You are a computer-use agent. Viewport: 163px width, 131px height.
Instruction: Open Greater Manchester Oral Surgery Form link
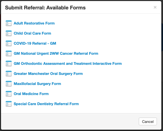tap(48, 74)
